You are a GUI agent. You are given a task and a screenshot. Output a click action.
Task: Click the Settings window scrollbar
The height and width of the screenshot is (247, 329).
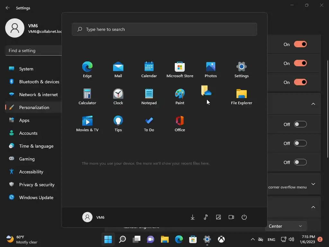tap(328, 109)
